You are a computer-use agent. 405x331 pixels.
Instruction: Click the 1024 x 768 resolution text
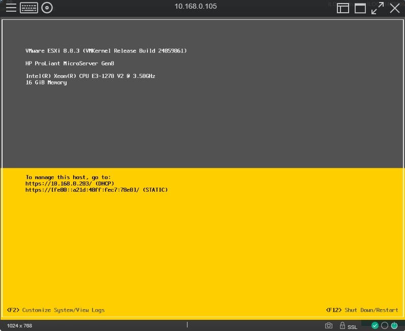[19, 325]
